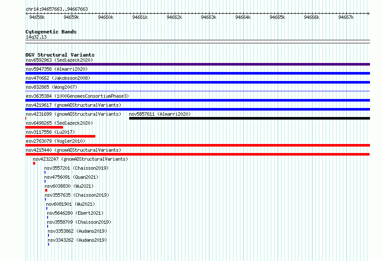Open nsv6038830 (Wu2021) label
The width and height of the screenshot is (382, 261).
pyautogui.click(x=69, y=186)
